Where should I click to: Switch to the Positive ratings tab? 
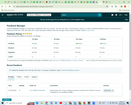19,77
